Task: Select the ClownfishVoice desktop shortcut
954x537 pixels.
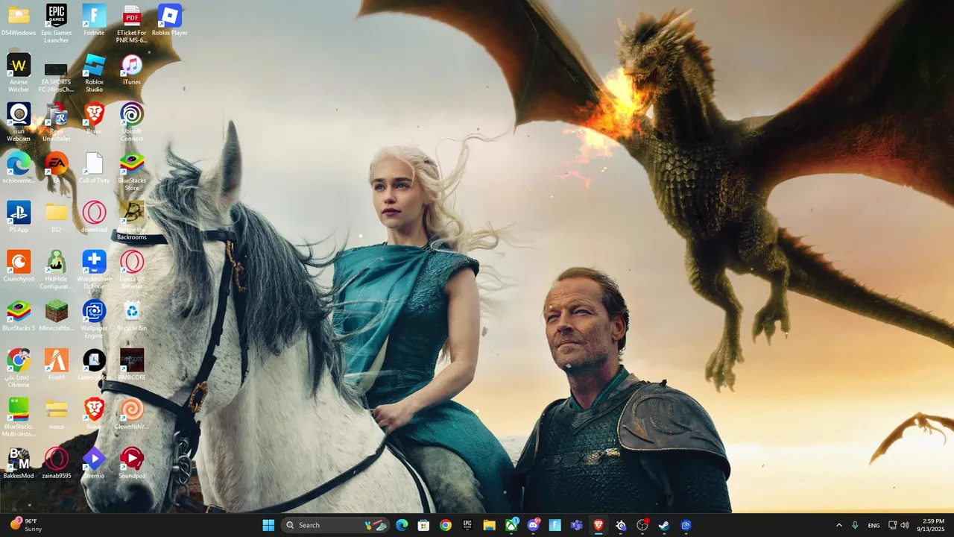Action: (131, 414)
